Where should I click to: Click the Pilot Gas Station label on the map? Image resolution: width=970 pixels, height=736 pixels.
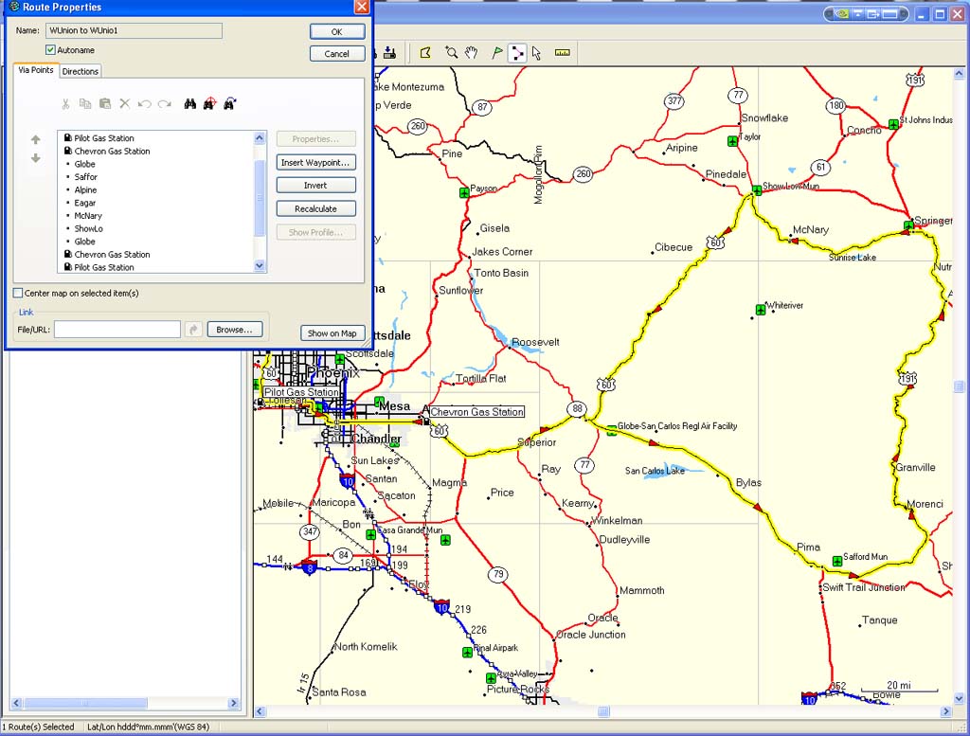coord(301,392)
